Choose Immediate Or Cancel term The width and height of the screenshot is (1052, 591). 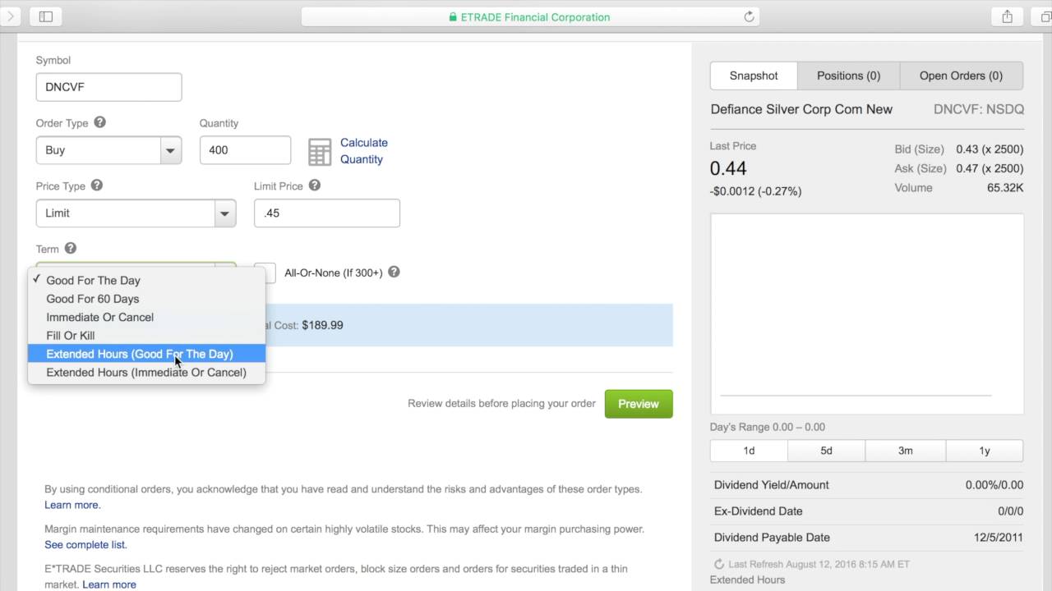click(146, 317)
